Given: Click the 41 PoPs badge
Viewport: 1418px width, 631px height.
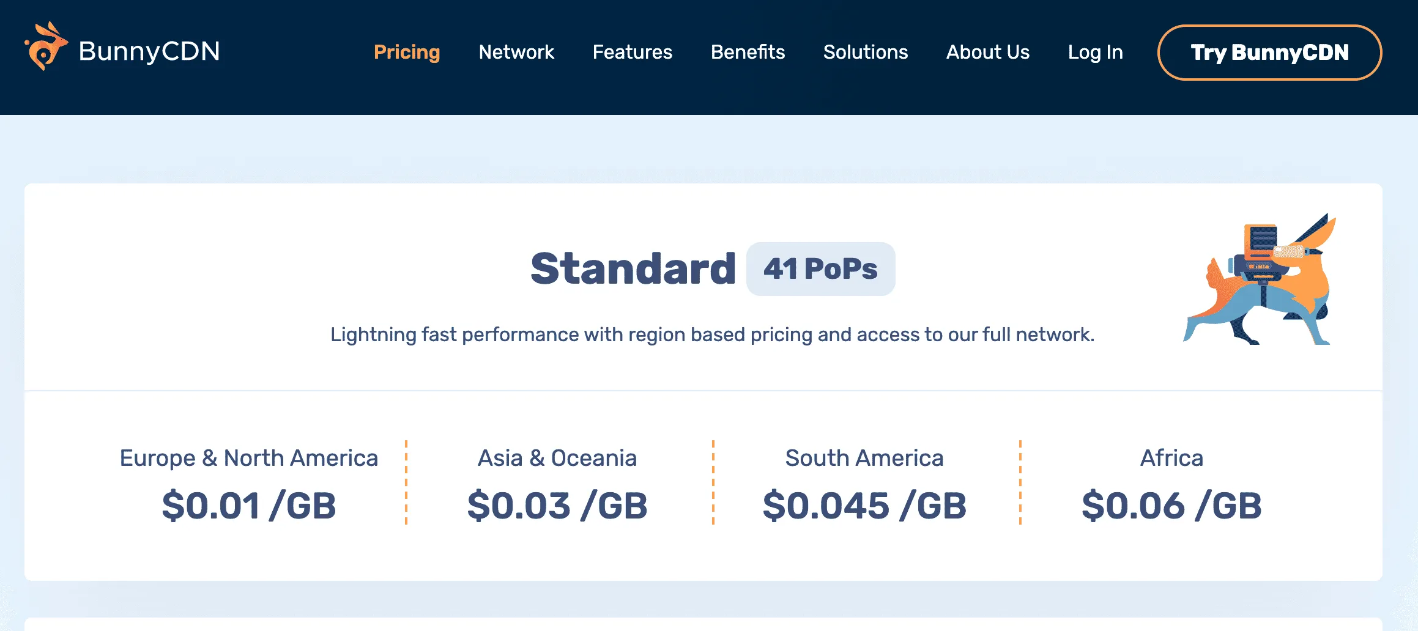Looking at the screenshot, I should tap(820, 269).
